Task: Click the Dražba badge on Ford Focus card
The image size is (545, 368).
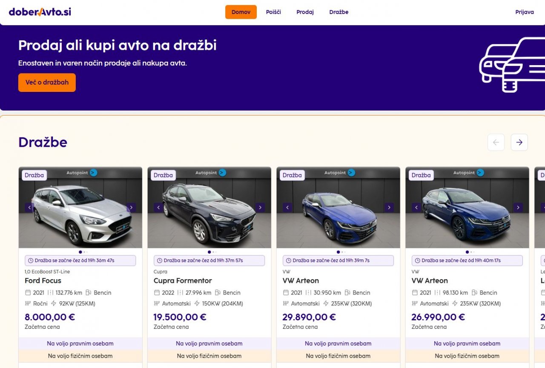Action: [34, 175]
